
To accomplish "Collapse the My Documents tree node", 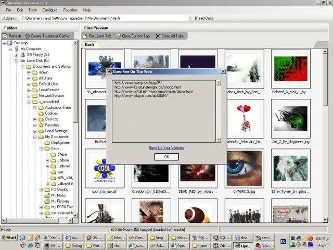I will point(35,136).
